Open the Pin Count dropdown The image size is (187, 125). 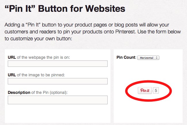pyautogui.click(x=148, y=58)
